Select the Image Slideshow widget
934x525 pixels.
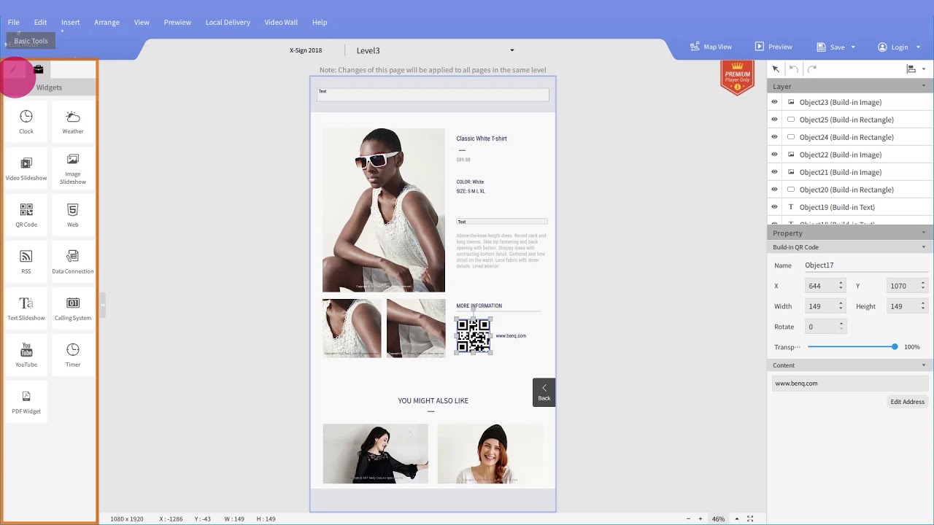[x=73, y=168]
